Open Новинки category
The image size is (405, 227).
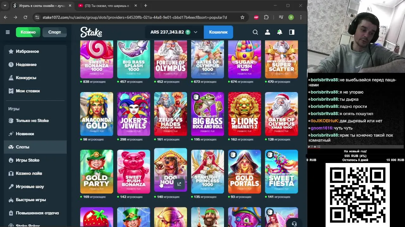[x=35, y=134]
